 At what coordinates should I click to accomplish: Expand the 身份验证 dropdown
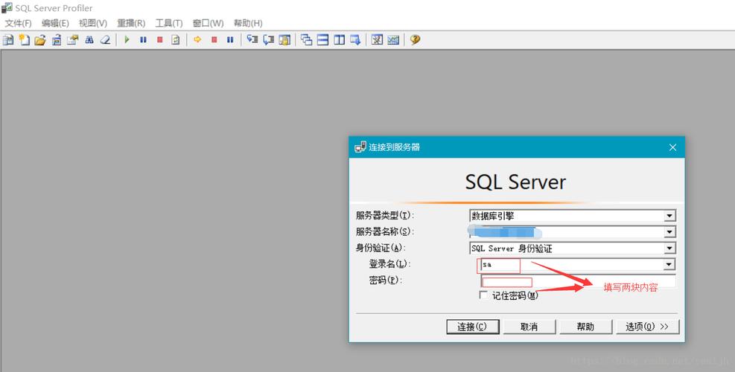(670, 248)
